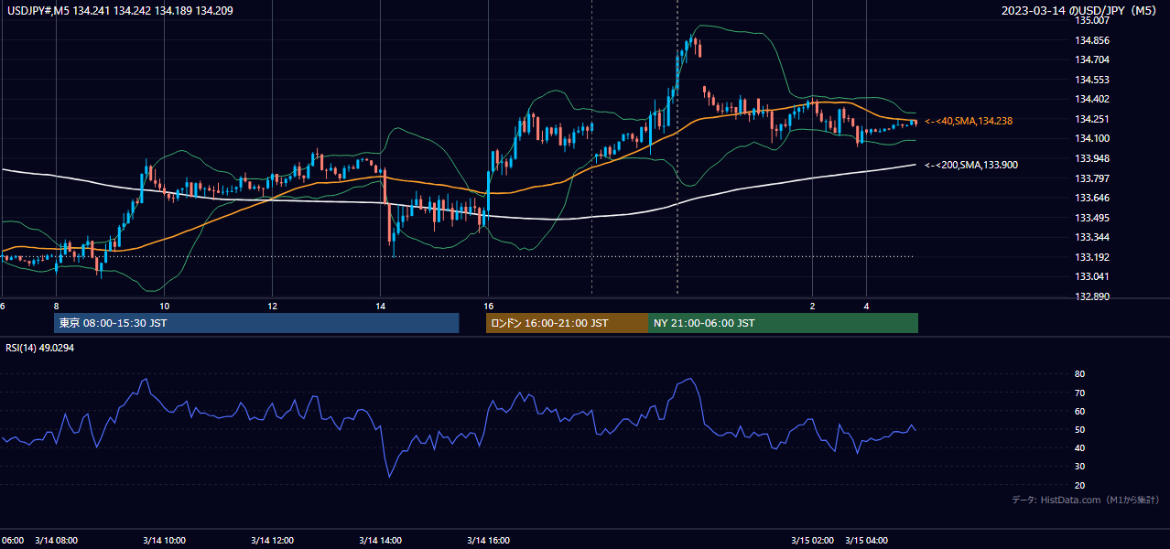Click RSI scale value 60
This screenshot has height=549, width=1170.
point(1080,411)
